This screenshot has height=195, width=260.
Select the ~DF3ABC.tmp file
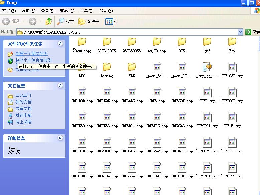coord(132,95)
